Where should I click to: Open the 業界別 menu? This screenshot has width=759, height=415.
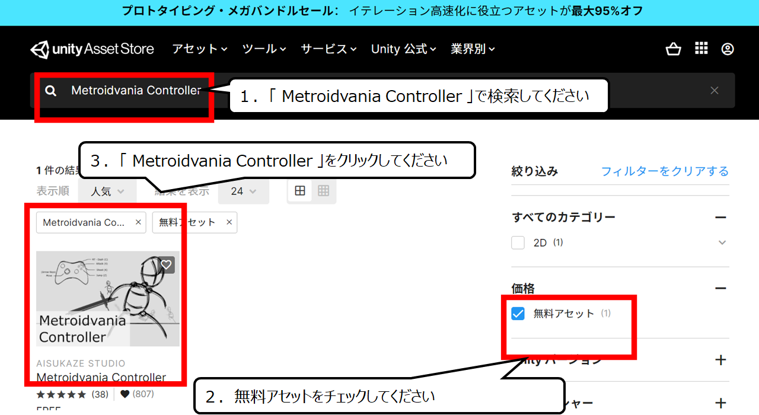pyautogui.click(x=473, y=49)
